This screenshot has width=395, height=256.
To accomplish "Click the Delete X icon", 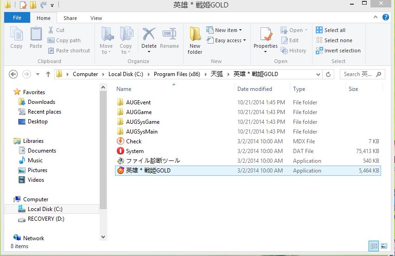I will point(149,34).
